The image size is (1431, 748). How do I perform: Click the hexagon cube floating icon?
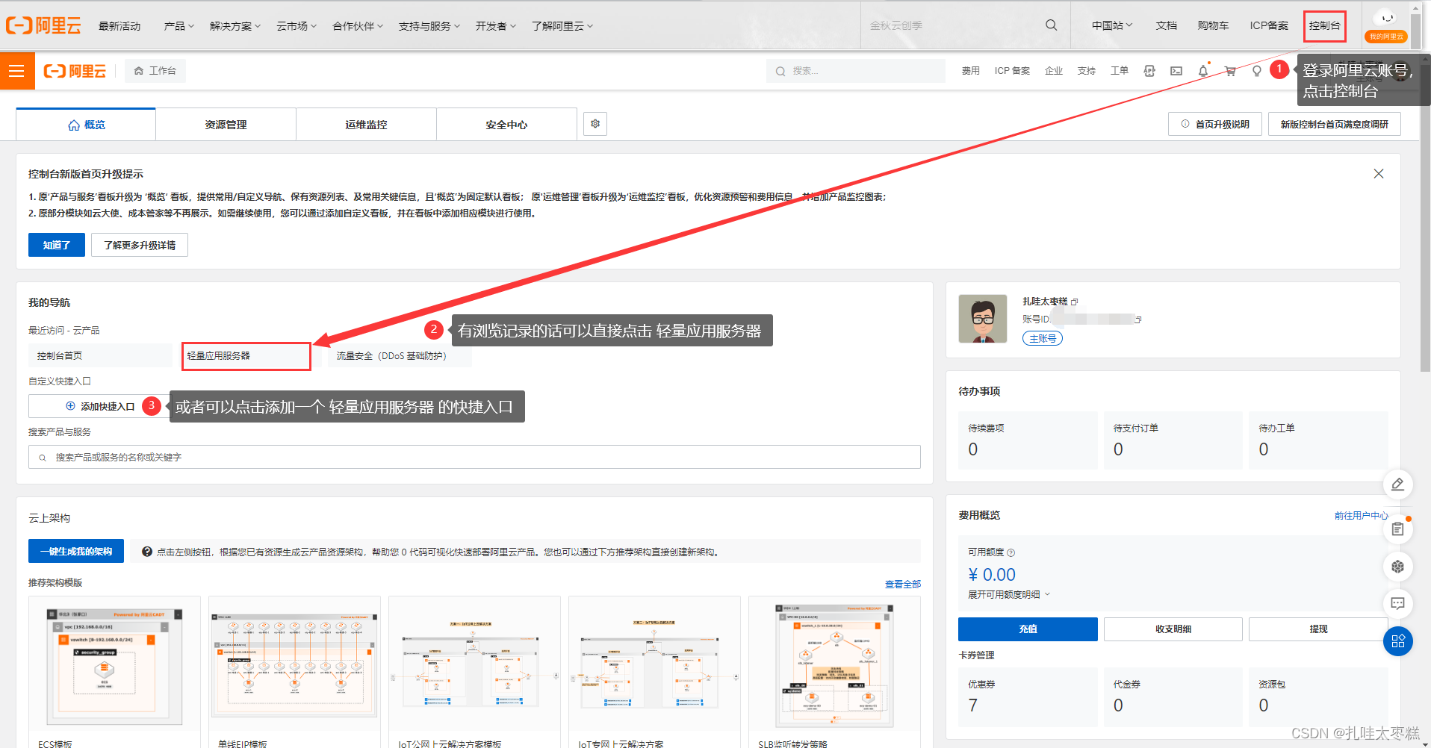(1397, 567)
